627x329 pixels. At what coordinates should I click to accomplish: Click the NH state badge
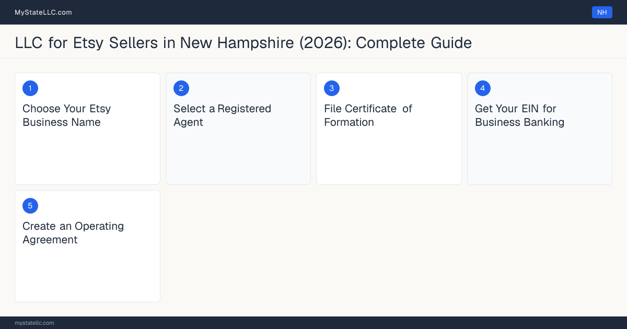click(x=602, y=12)
